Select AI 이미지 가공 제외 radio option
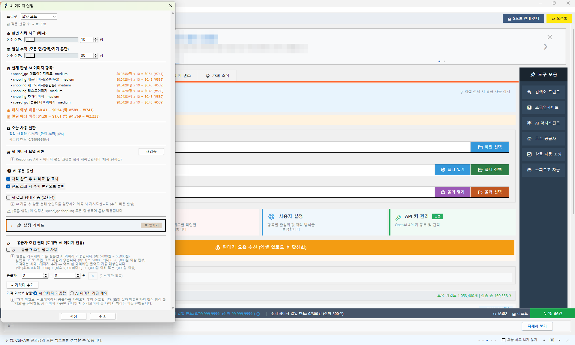 coord(72,293)
